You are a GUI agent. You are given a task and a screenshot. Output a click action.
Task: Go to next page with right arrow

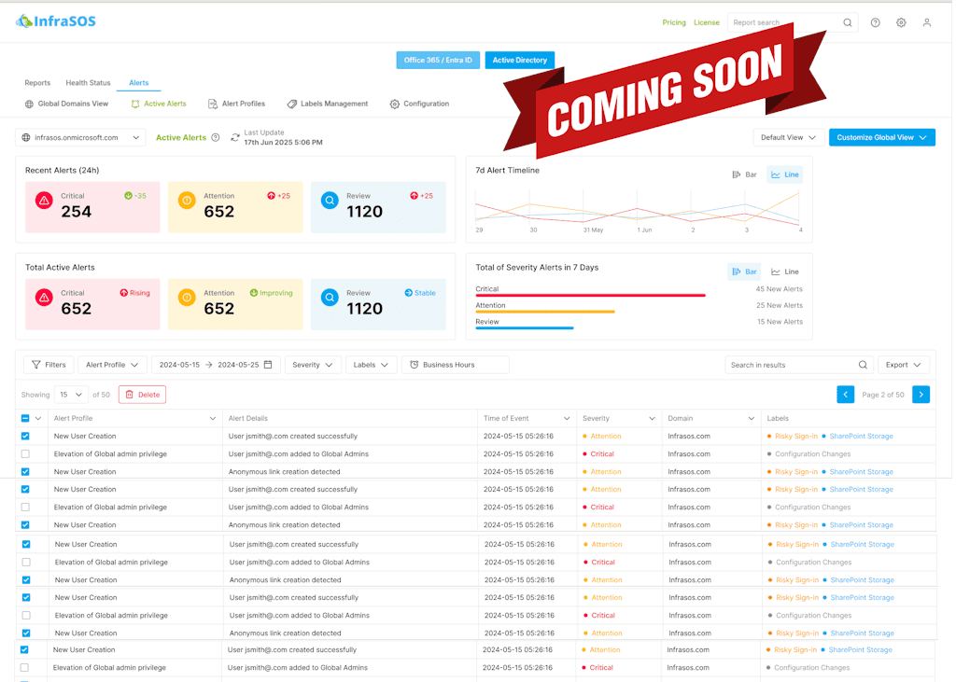(921, 395)
